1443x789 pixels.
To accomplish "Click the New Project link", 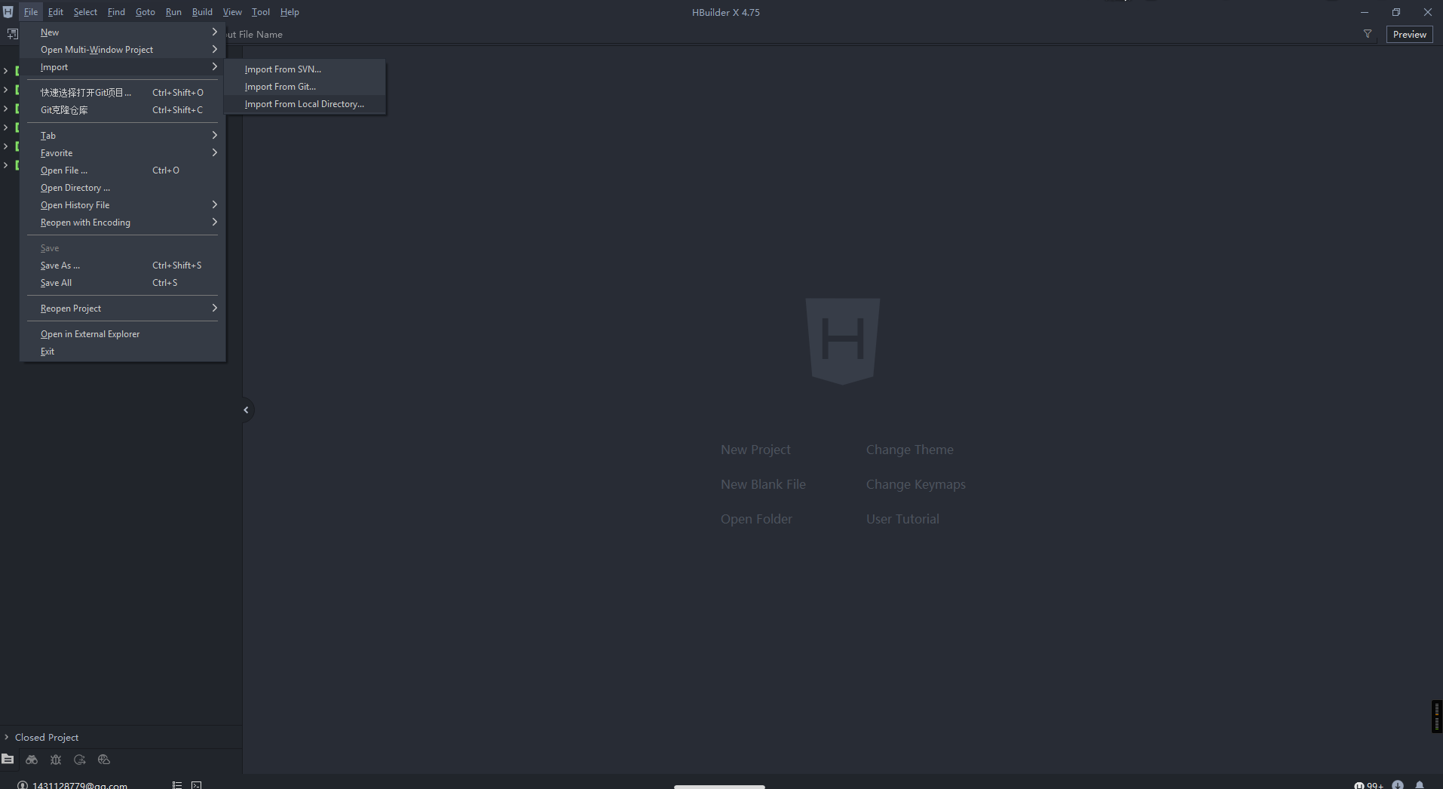I will 755,450.
